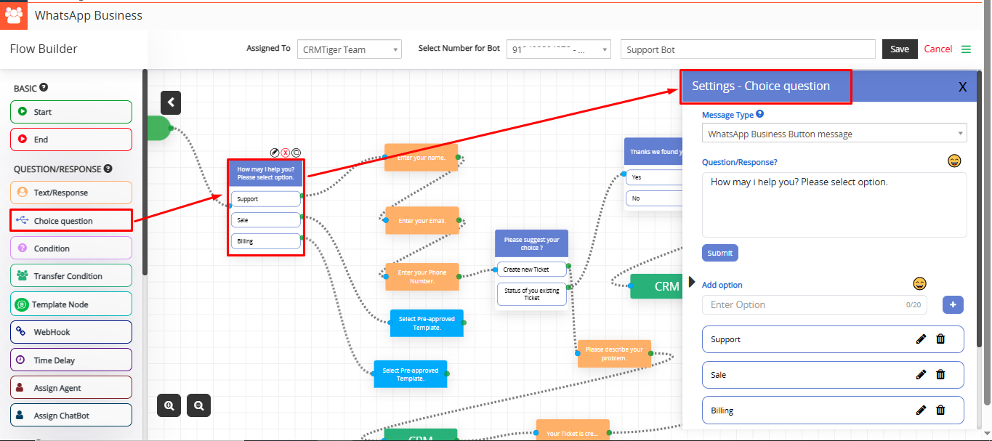Click the 'No' option in the Thanks node
This screenshot has width=992, height=441.
coord(654,198)
